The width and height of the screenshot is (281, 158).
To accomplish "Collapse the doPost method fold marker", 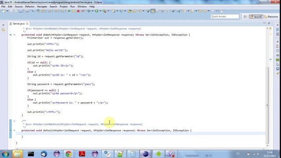I will click(x=14, y=130).
